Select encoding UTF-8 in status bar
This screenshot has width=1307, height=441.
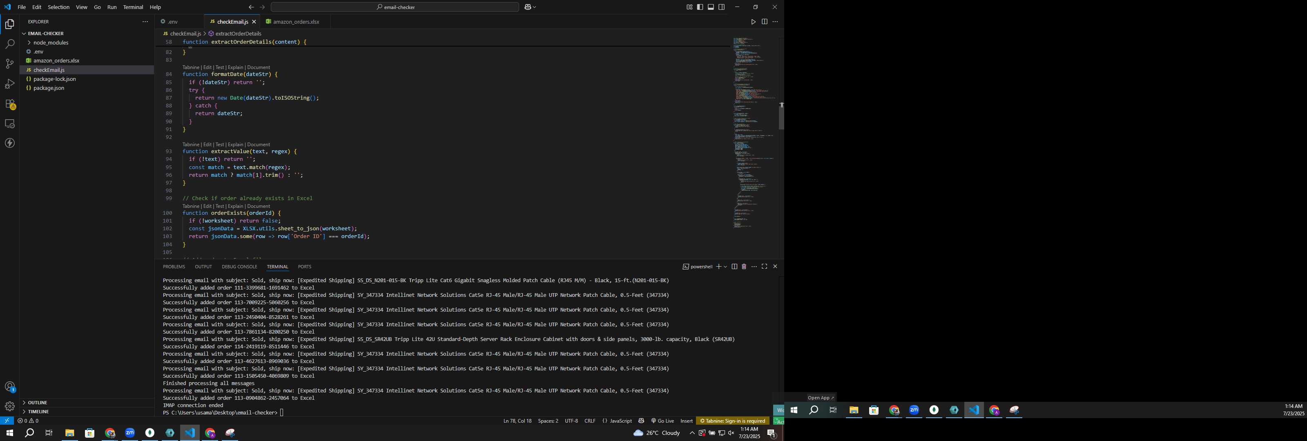571,421
